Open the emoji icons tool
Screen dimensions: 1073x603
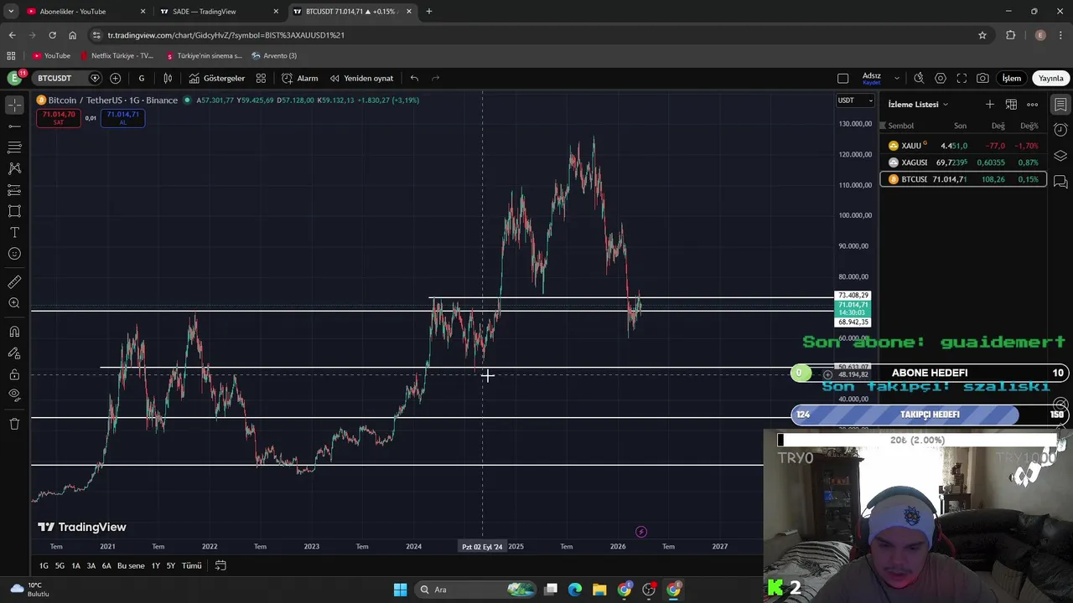(x=14, y=254)
